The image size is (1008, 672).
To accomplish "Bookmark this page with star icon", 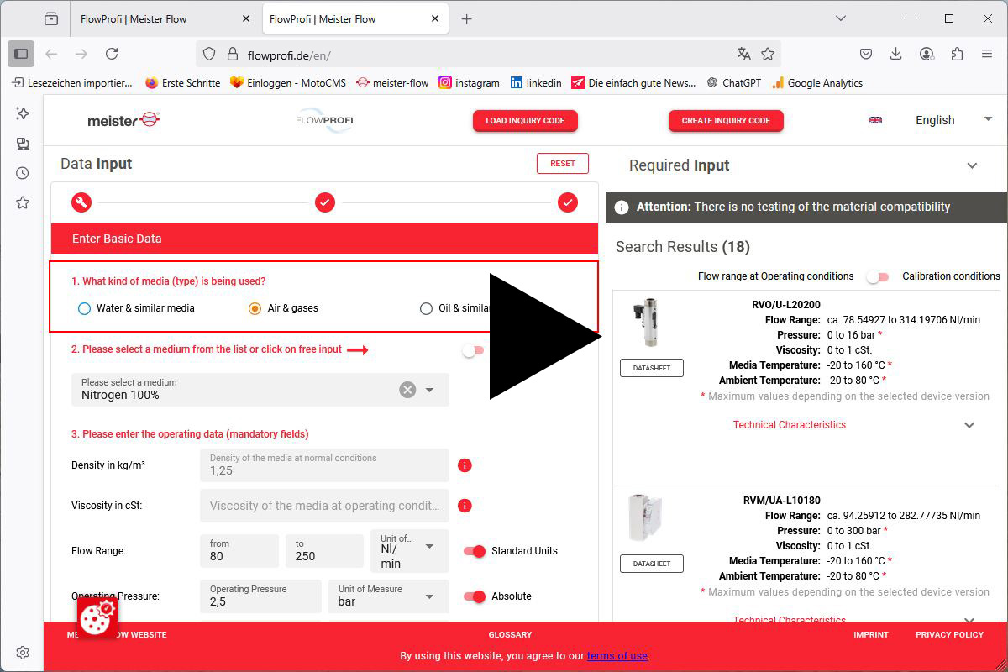I will coord(768,54).
